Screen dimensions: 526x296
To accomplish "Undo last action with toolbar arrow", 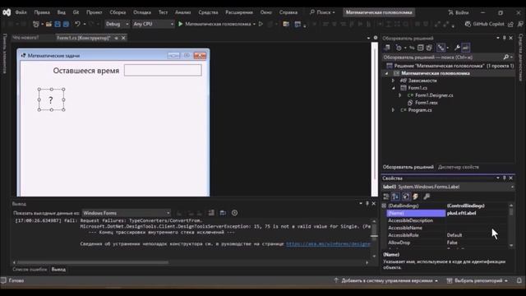I will click(x=77, y=24).
